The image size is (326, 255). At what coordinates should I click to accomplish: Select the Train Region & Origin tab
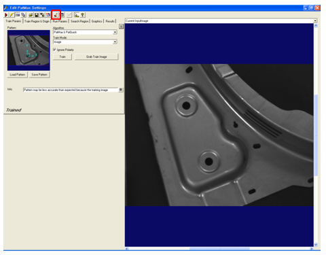point(37,21)
